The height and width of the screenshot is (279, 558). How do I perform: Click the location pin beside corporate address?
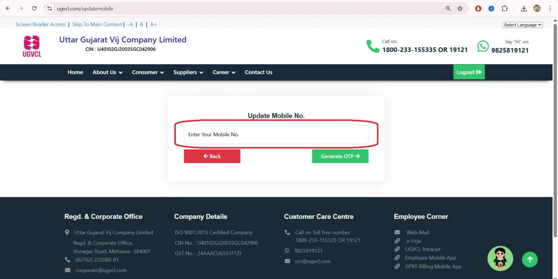(x=66, y=232)
